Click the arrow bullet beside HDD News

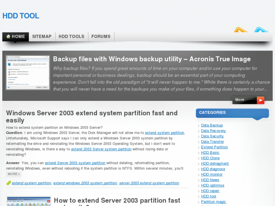(x=199, y=180)
